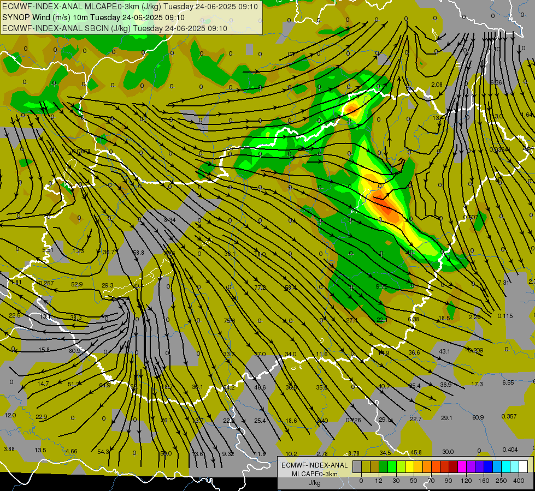The height and width of the screenshot is (491, 535).
Task: Click the legend title ECMWF-INDEX-ANAL
Action: 315,465
